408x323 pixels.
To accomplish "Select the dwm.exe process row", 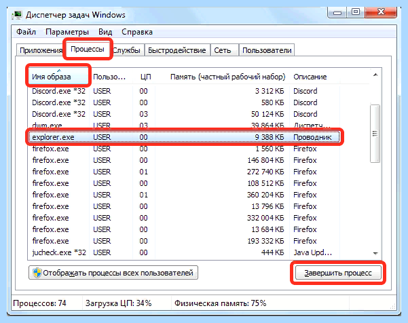I will [x=184, y=125].
